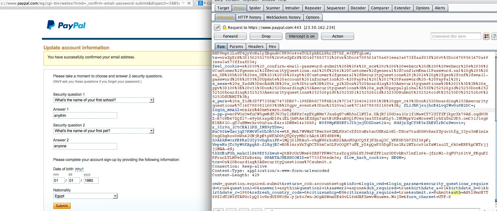Click the birth month mm field
This screenshot has height=211, width=497.
(59, 181)
